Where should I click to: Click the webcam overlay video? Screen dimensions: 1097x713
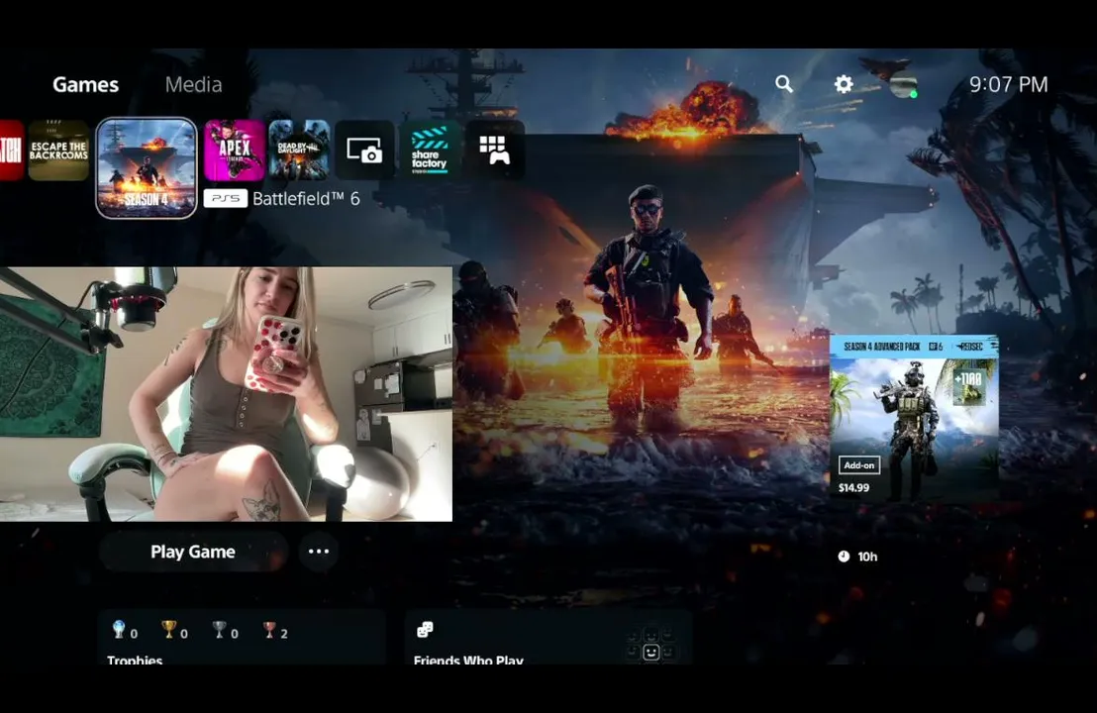(226, 394)
